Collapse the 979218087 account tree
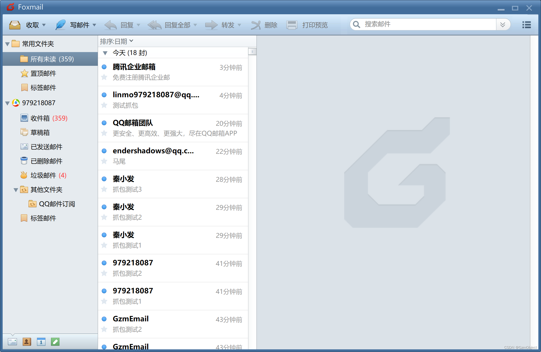 (7, 103)
